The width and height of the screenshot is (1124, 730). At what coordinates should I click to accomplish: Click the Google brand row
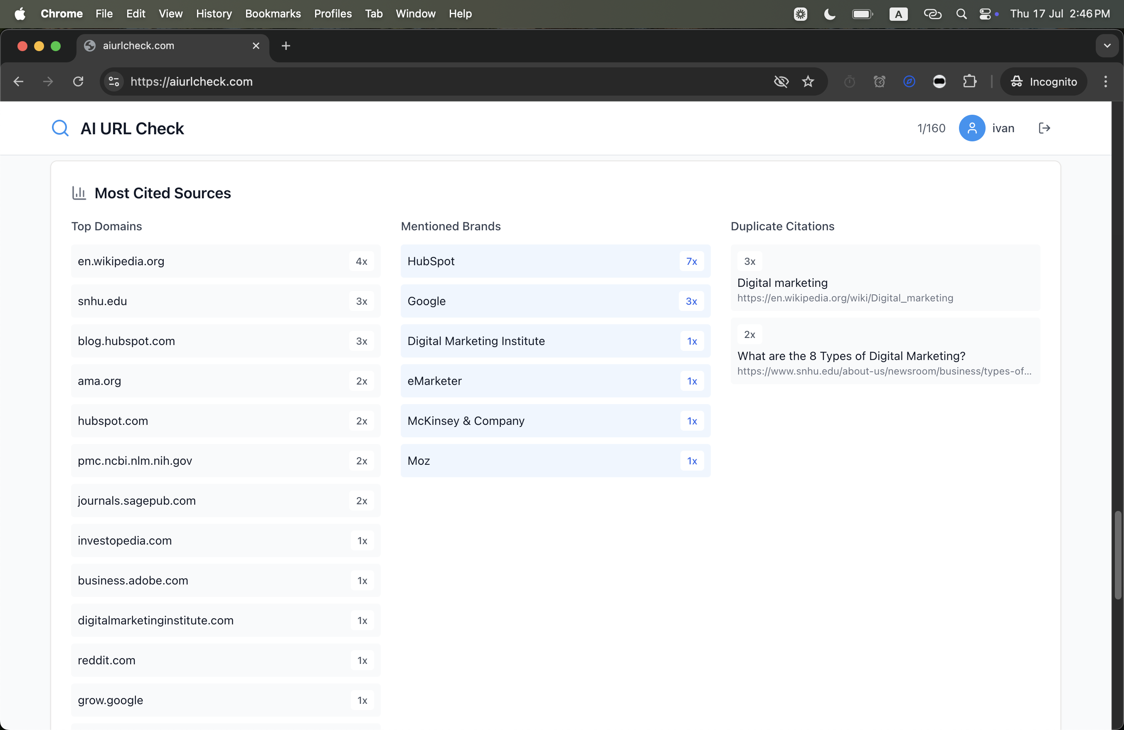click(555, 300)
